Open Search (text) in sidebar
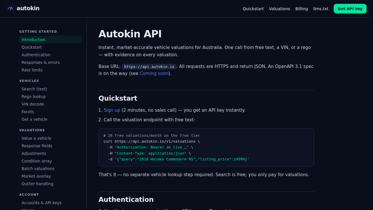 pos(50,89)
